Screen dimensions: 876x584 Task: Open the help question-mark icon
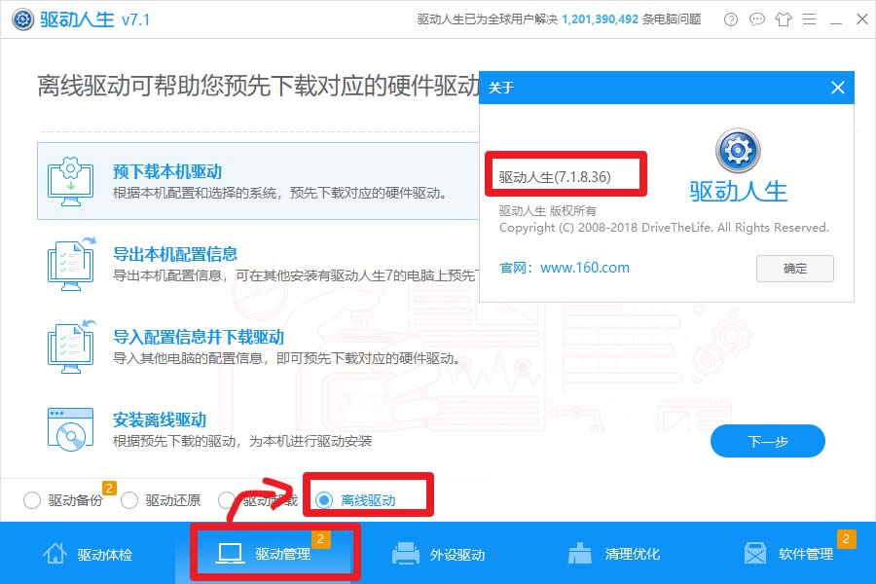click(x=730, y=19)
